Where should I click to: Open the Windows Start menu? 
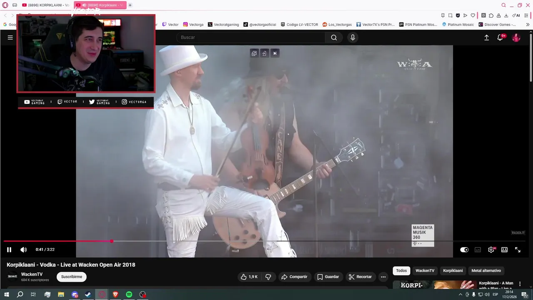pos(6,295)
